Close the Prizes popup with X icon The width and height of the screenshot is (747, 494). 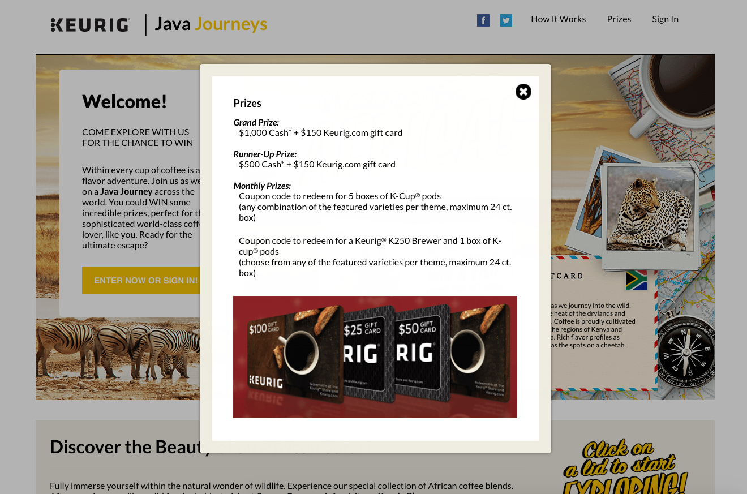[x=523, y=92]
